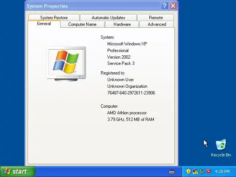Click the General tab
236x177 pixels.
44,24
